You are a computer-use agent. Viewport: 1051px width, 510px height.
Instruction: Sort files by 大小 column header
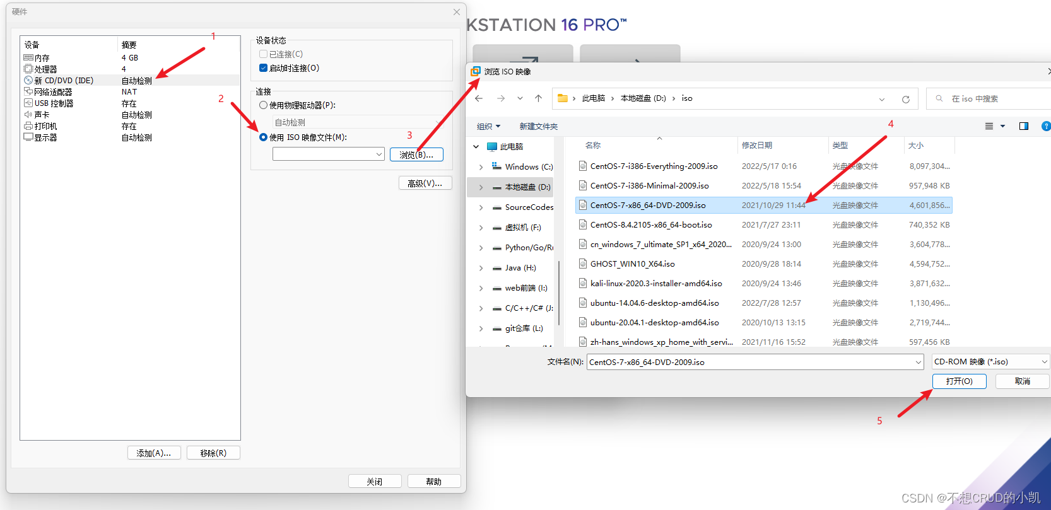pyautogui.click(x=915, y=145)
